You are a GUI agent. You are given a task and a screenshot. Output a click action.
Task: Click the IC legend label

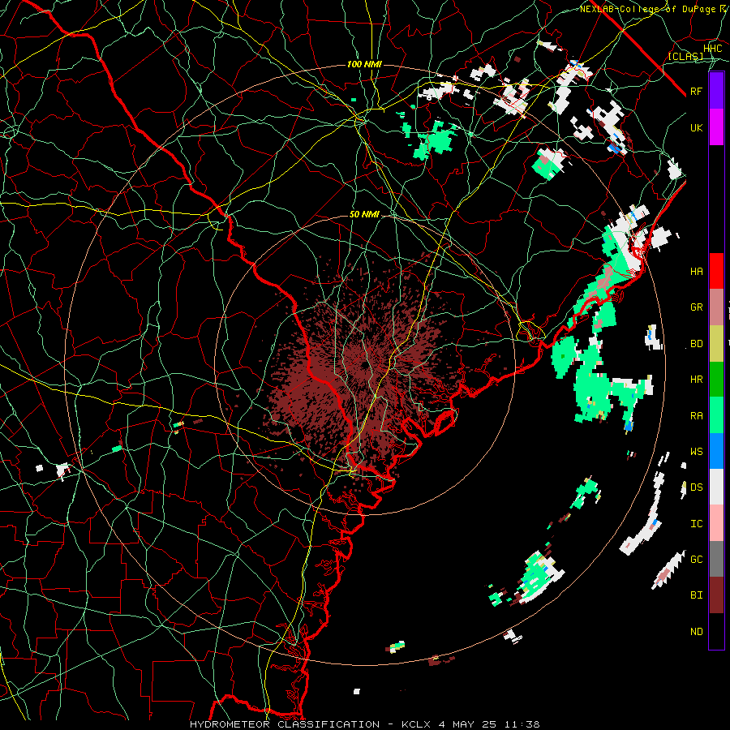[x=696, y=524]
